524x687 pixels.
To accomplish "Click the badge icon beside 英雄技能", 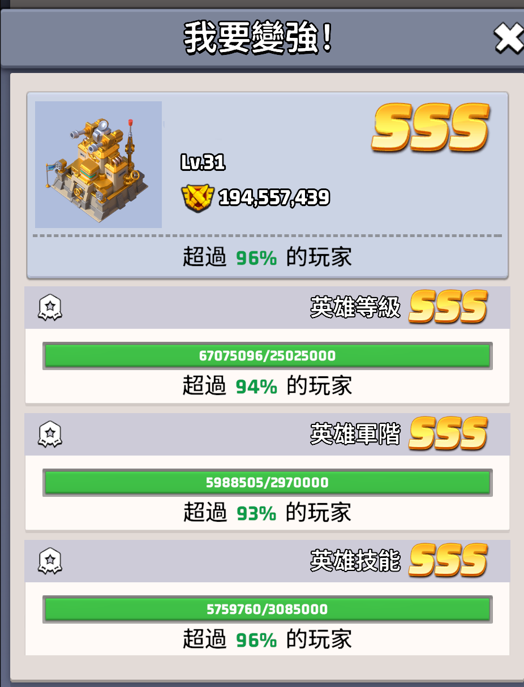I will pyautogui.click(x=50, y=561).
